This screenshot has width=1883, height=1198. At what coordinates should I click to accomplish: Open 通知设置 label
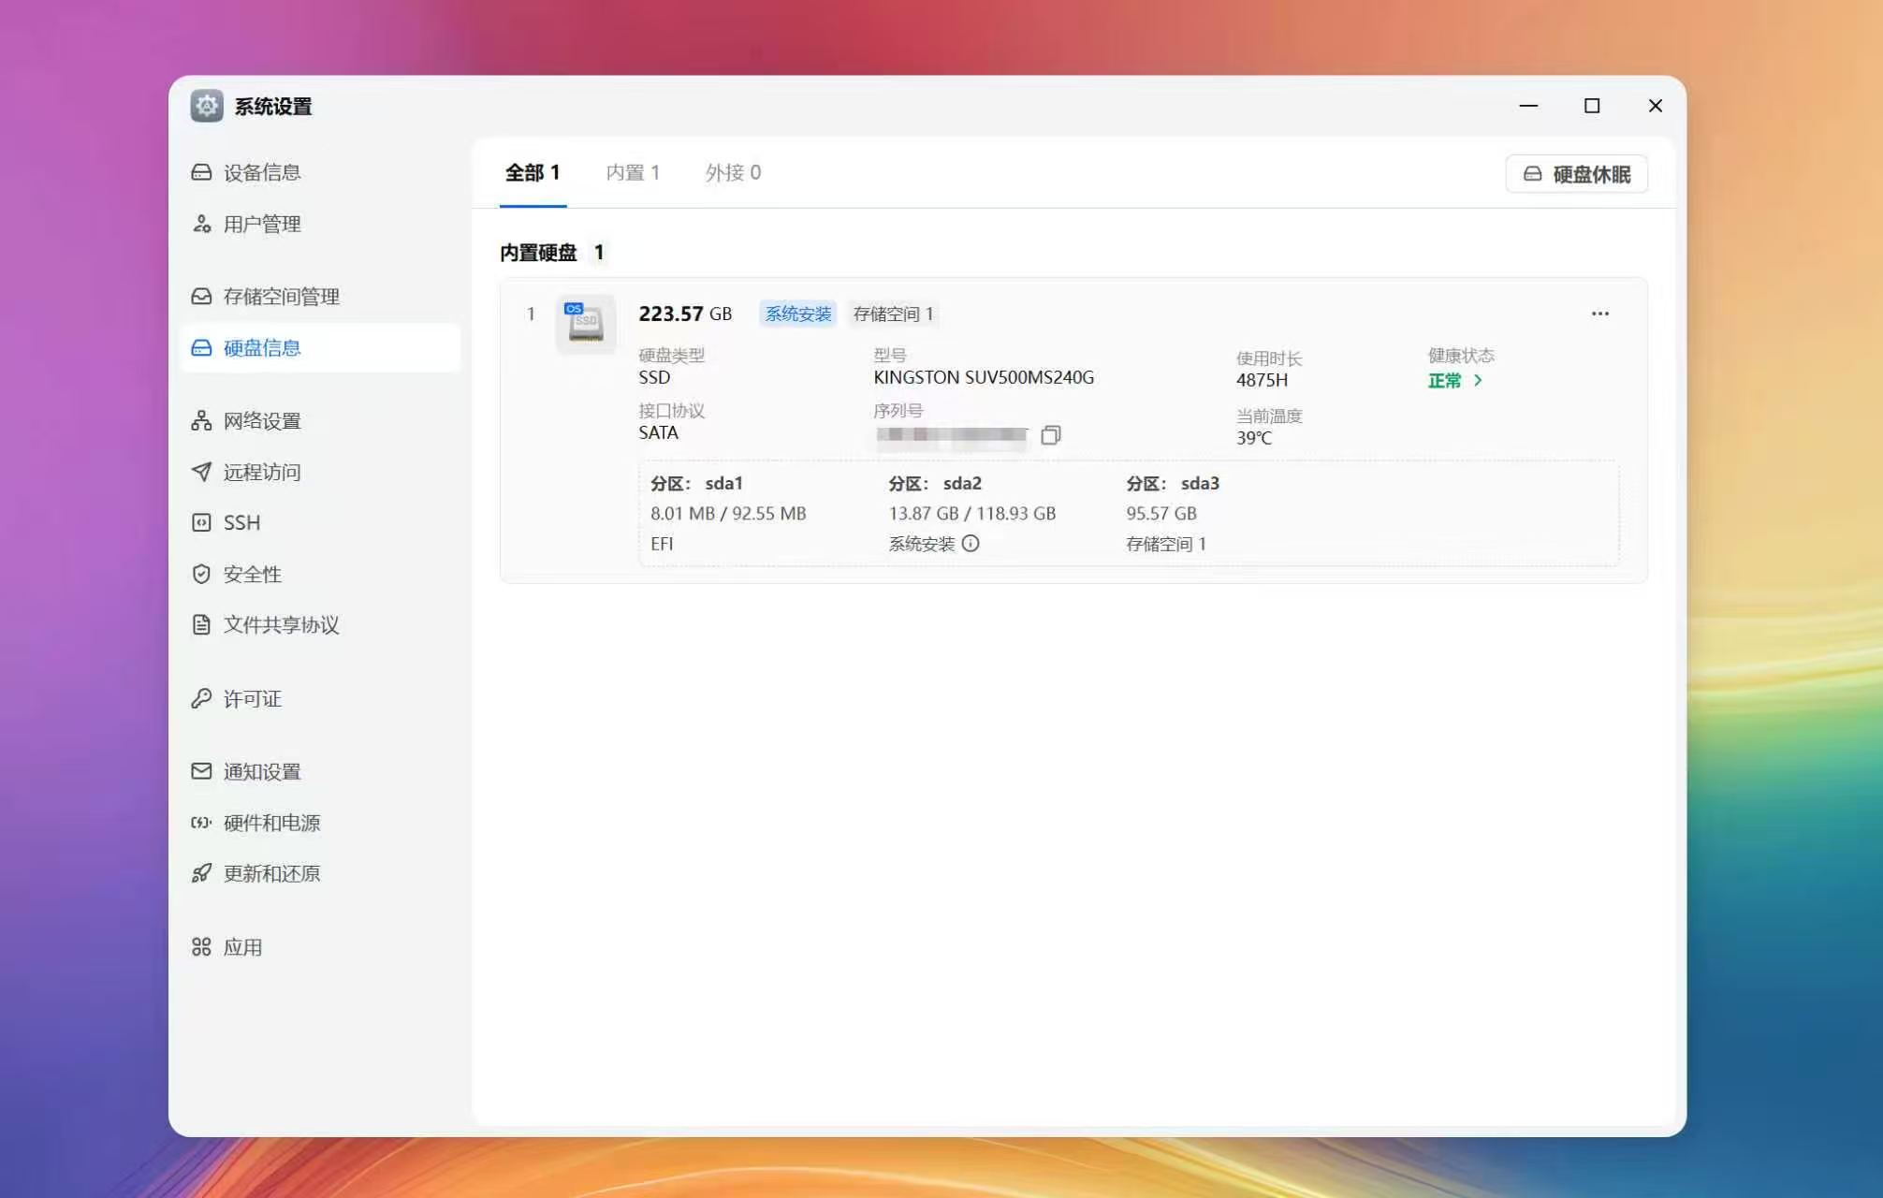click(x=262, y=772)
